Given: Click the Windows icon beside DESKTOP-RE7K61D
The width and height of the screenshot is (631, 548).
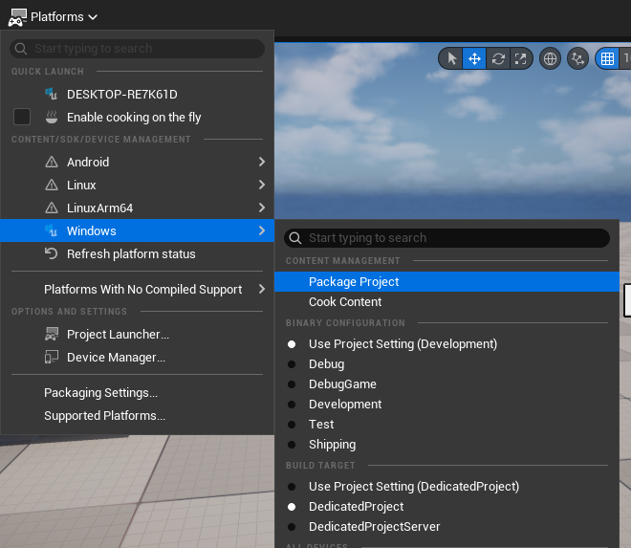Looking at the screenshot, I should pyautogui.click(x=51, y=94).
